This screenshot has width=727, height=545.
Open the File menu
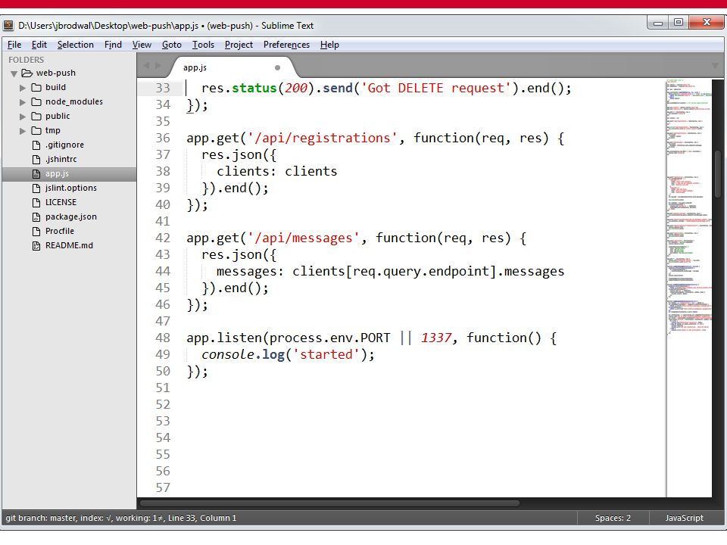pyautogui.click(x=14, y=45)
